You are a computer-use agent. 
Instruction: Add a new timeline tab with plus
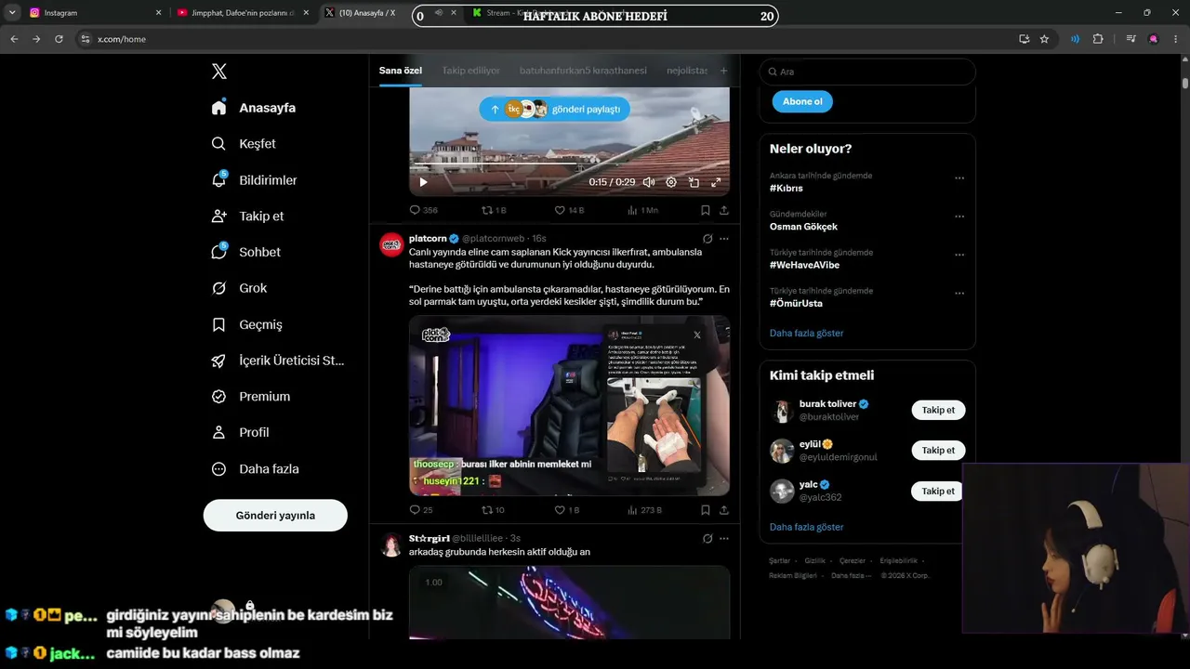tap(723, 71)
